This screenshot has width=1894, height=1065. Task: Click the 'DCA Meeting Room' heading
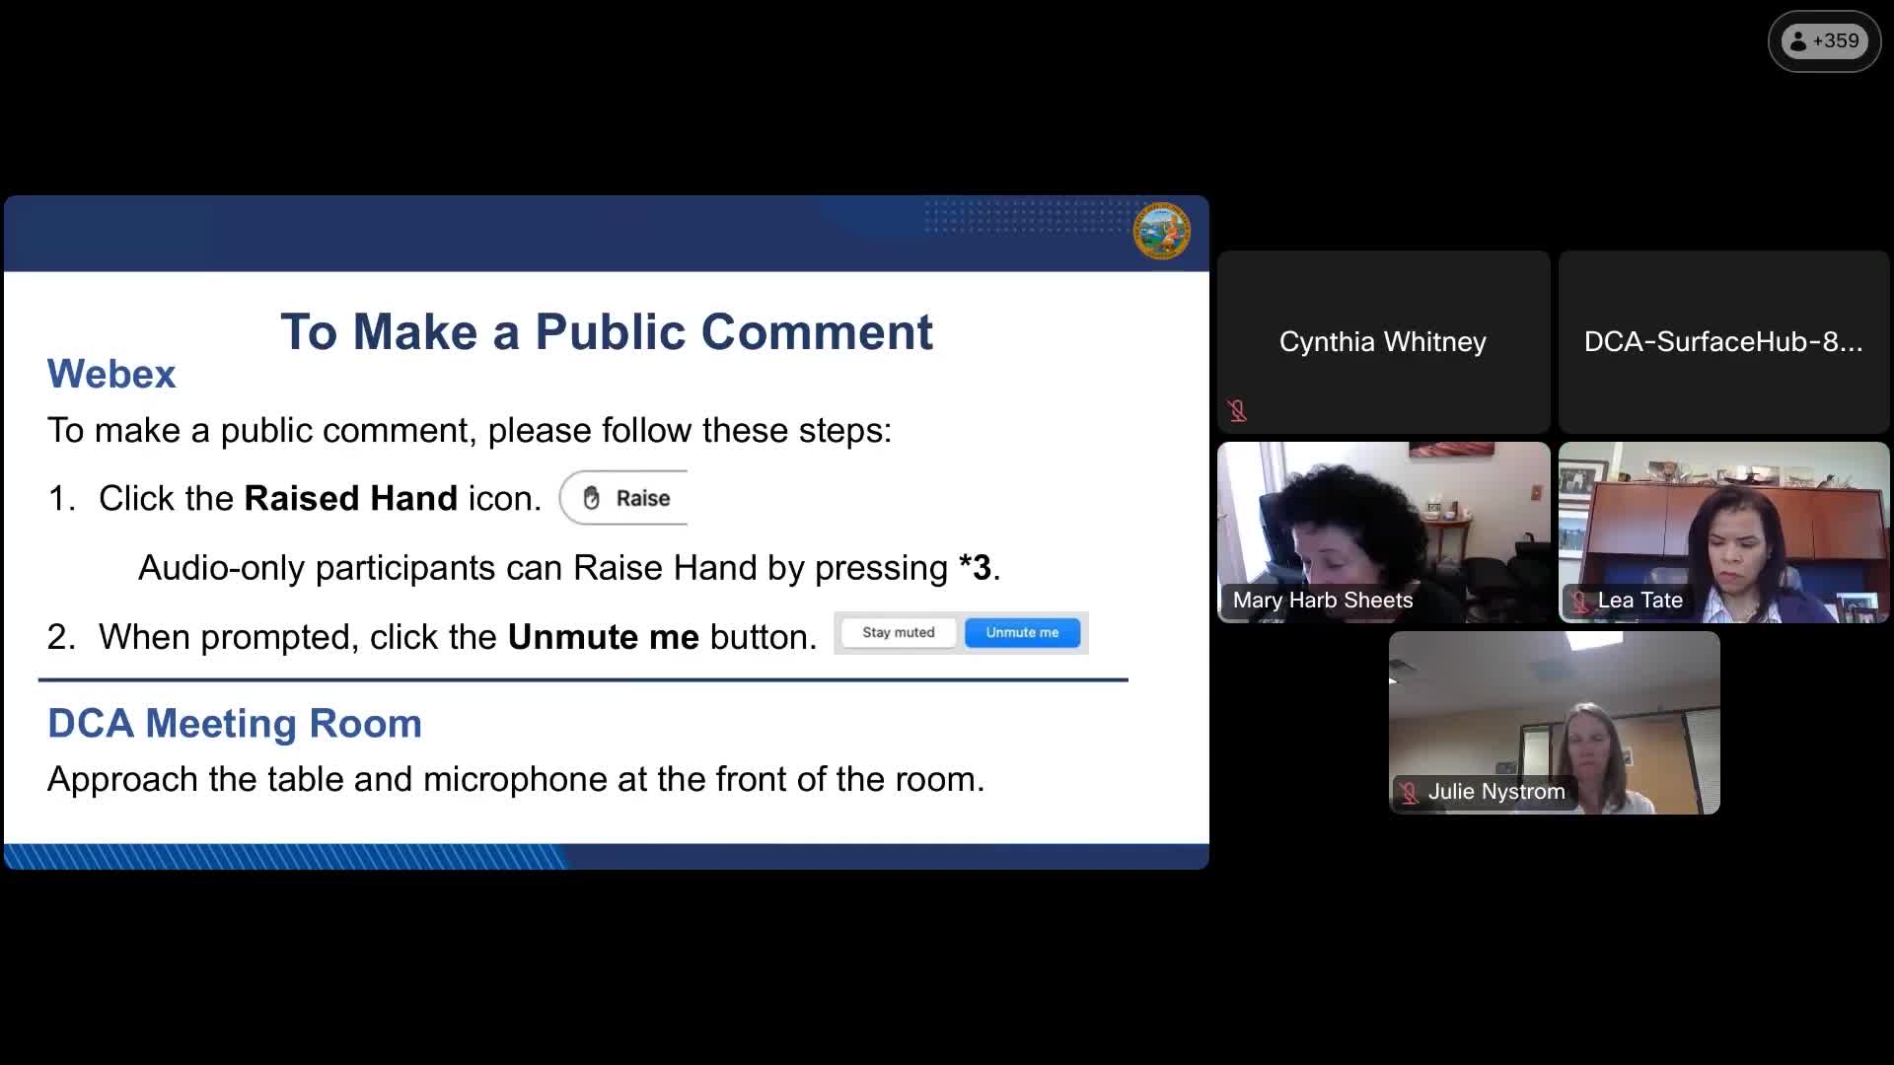tap(235, 723)
